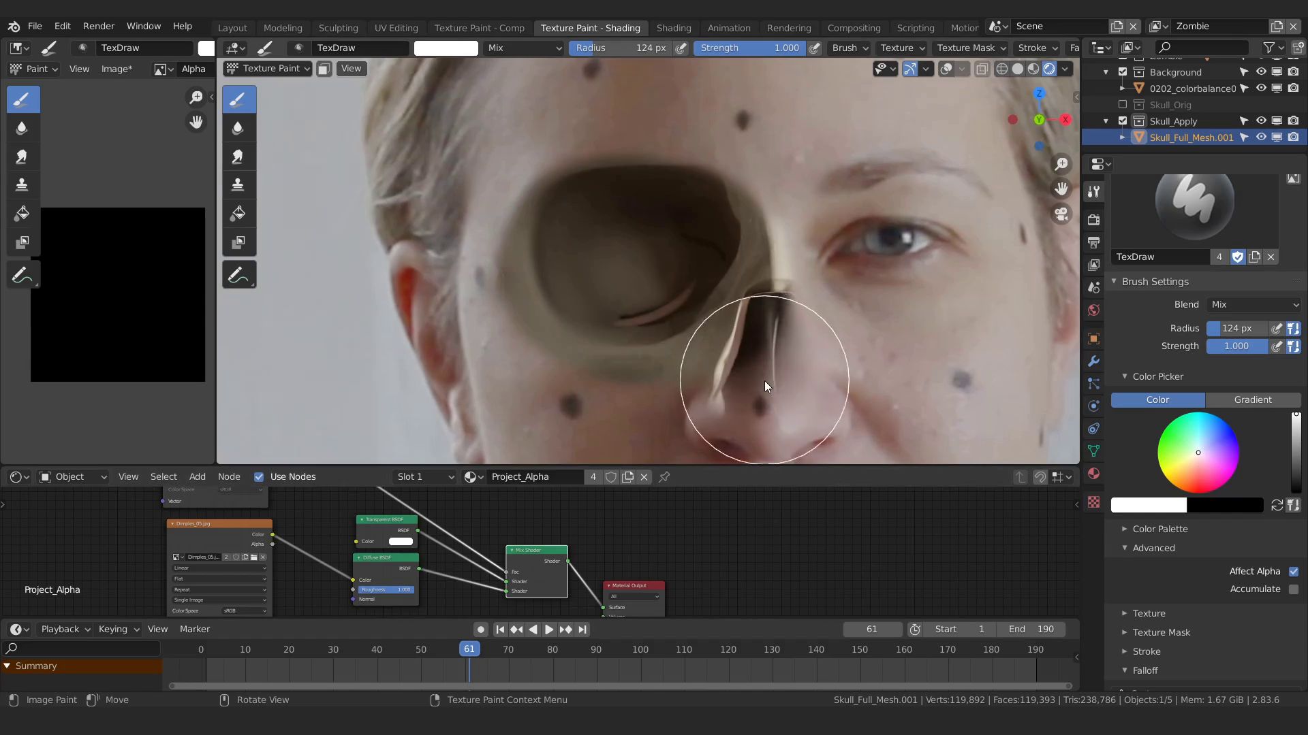Click the pin icon in node editor header
Image resolution: width=1308 pixels, height=735 pixels.
tap(664, 477)
